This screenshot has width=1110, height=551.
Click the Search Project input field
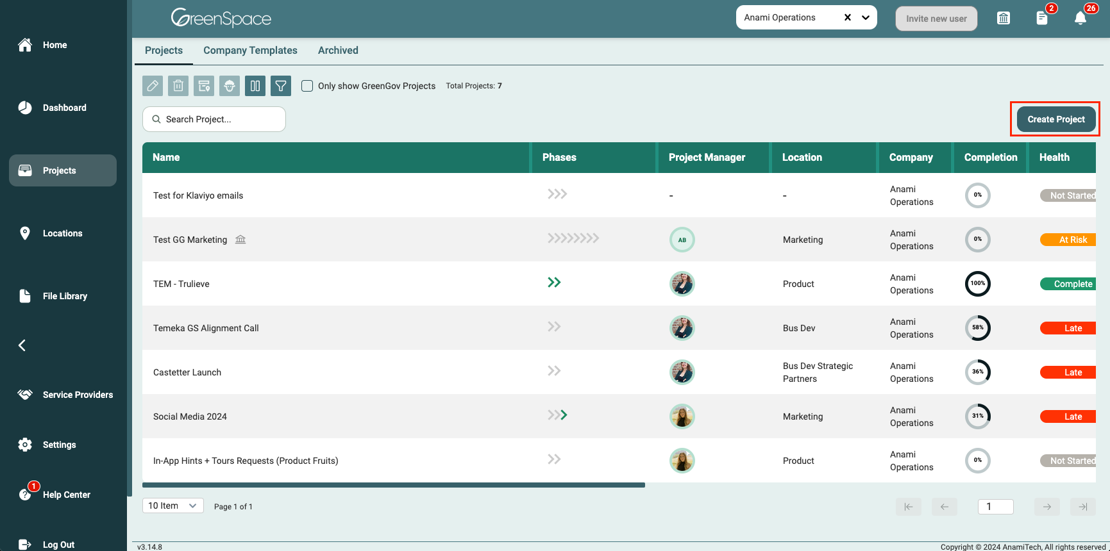pos(214,119)
